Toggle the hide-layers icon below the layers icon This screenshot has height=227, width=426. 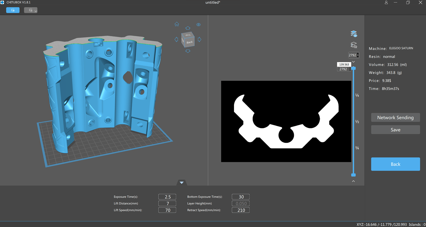click(x=353, y=45)
